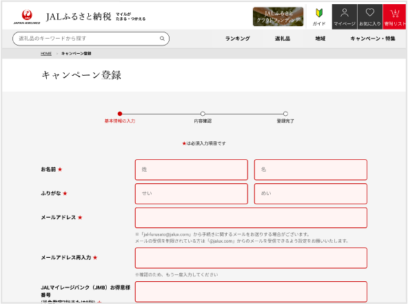Image resolution: width=408 pixels, height=304 pixels.
Task: Click キャンペーン登録 page heading
Action: 81,75
